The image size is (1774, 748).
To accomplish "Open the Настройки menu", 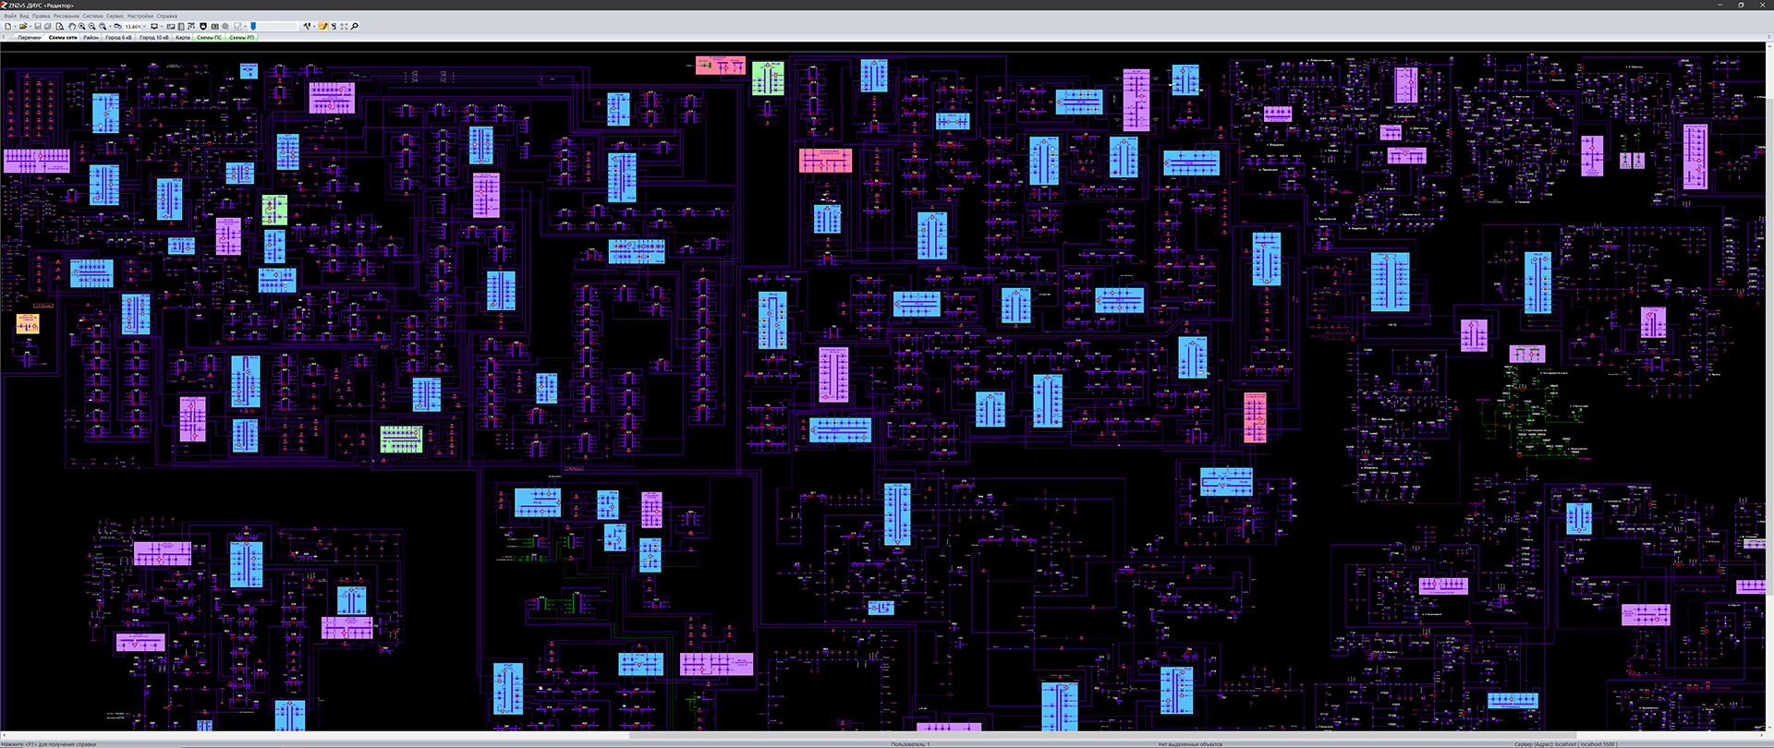I will point(140,16).
